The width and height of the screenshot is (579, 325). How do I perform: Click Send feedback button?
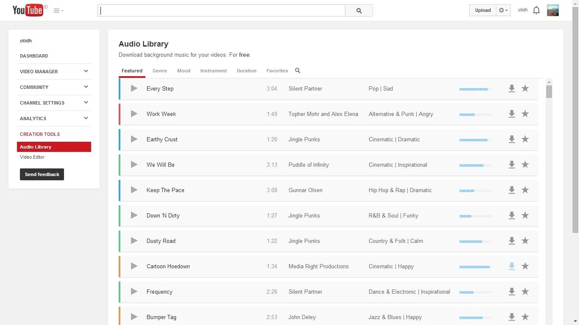pos(42,174)
